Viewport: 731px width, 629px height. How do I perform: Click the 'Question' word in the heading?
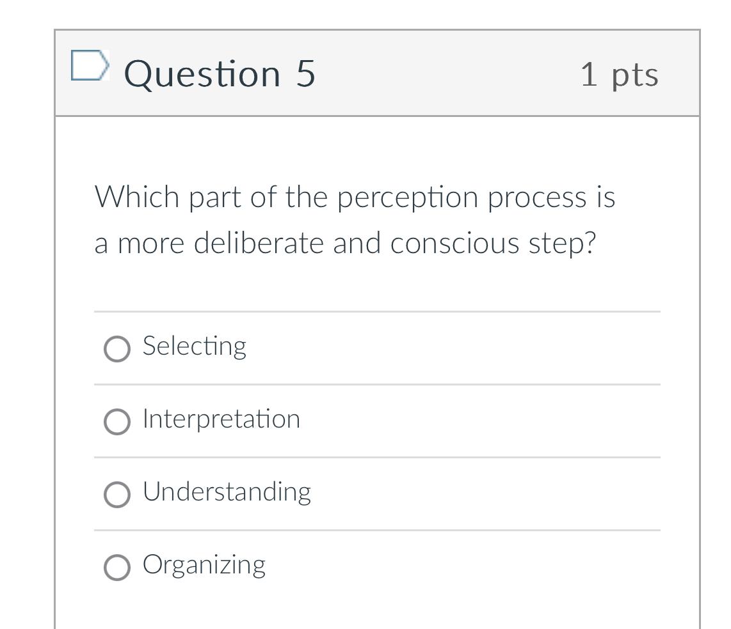pos(202,74)
